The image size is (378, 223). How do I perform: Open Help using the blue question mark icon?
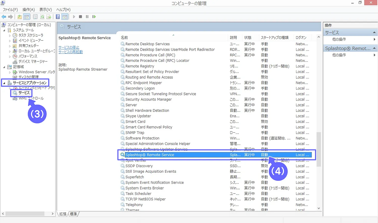[57, 17]
